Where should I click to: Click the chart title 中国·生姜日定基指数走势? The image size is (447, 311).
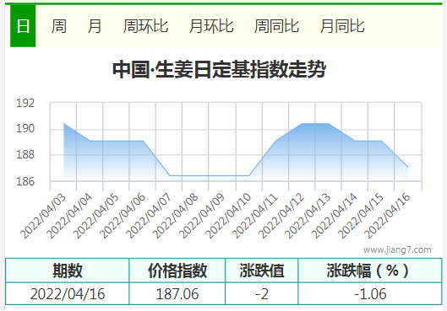click(219, 69)
